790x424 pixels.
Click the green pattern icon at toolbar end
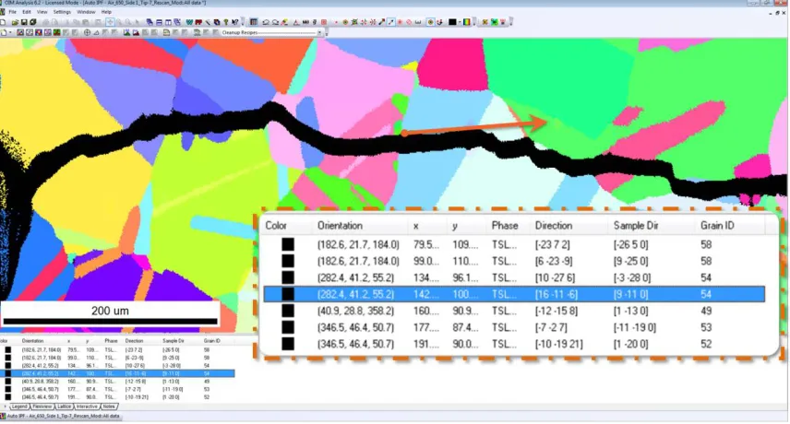coord(495,22)
